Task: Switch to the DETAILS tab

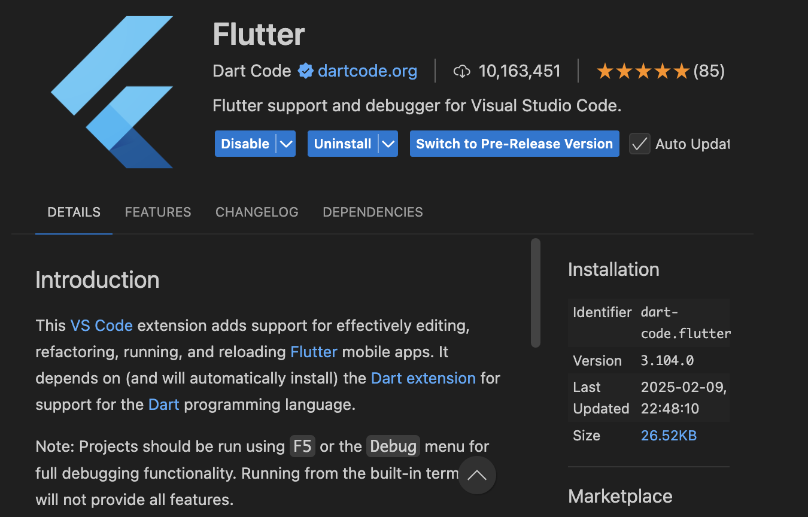Action: [74, 212]
